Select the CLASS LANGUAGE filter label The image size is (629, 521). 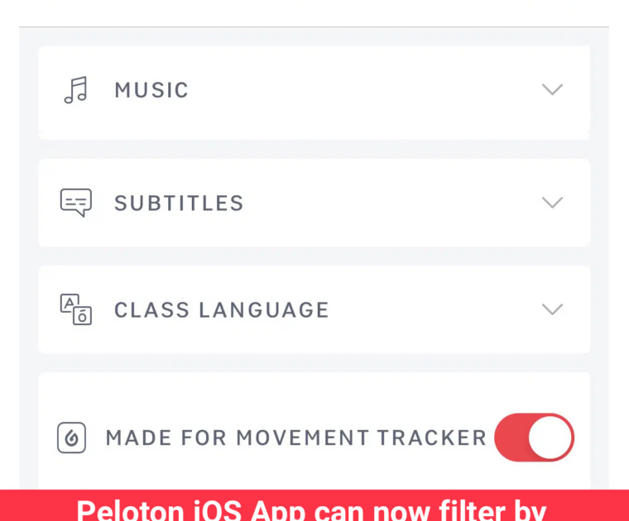tap(221, 309)
